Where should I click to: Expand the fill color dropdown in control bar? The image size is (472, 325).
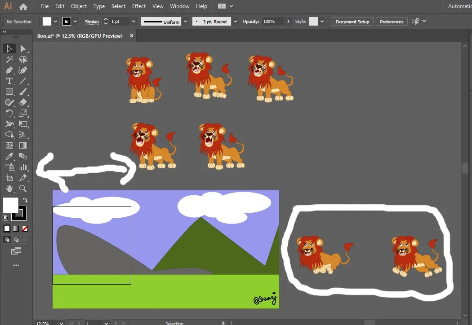tap(55, 22)
